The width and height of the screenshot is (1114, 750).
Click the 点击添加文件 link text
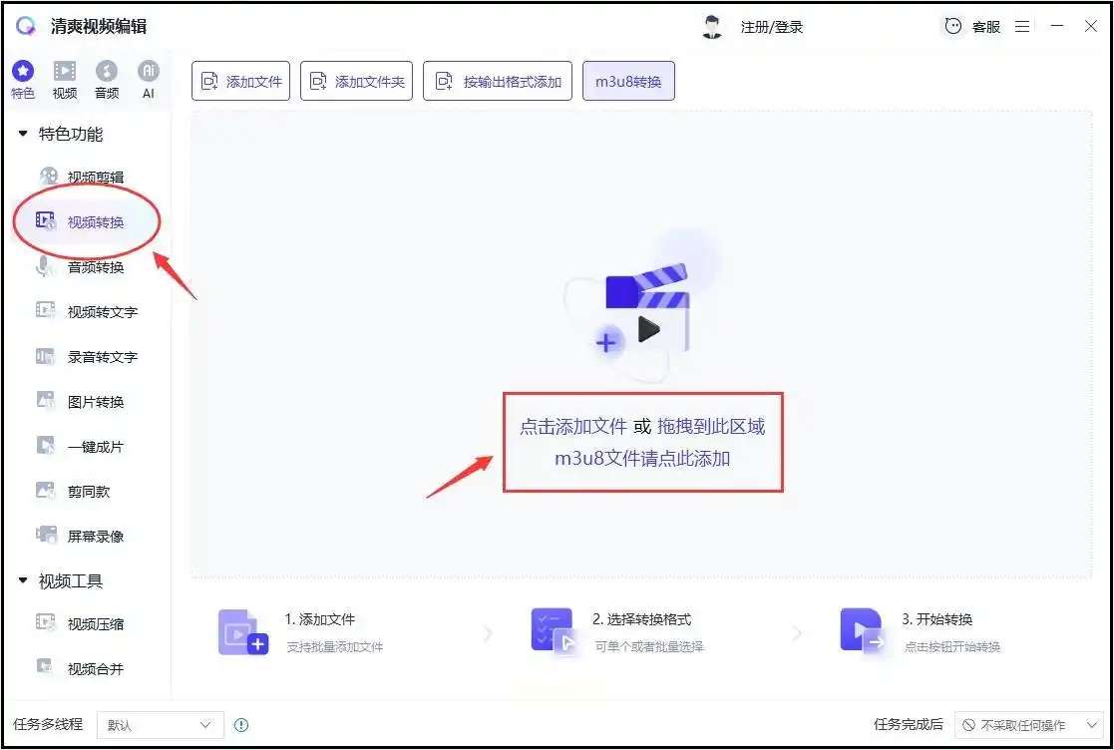(x=573, y=426)
